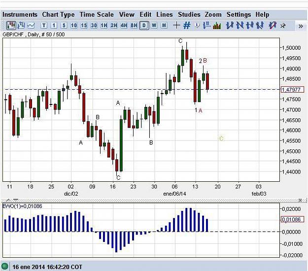Click the ene/06/14 date label
Viewport: 308px width, 271px height.
[x=174, y=194]
